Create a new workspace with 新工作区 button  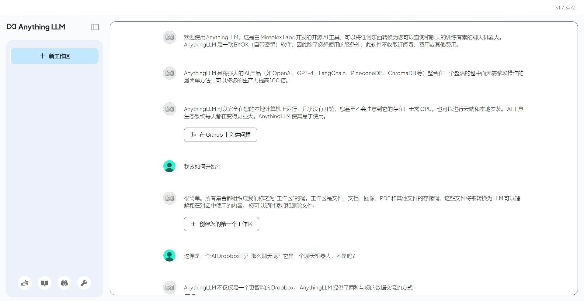click(x=54, y=56)
